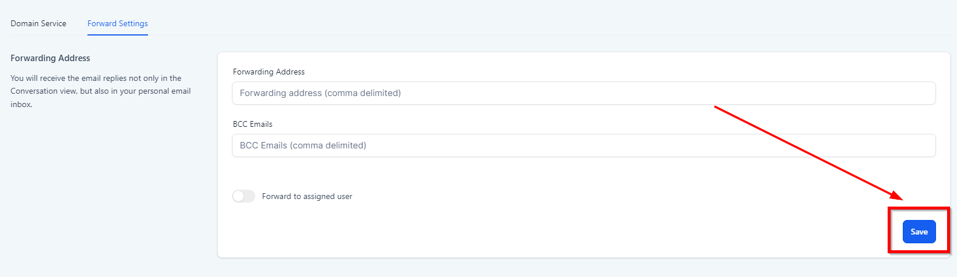Click the "Forwarding address (comma delimited)" placeholder text
The height and width of the screenshot is (277, 957).
(320, 93)
